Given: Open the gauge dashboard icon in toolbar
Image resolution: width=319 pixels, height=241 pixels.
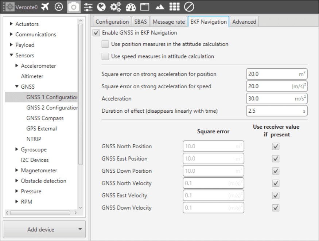Looking at the screenshot, I should (131, 7).
